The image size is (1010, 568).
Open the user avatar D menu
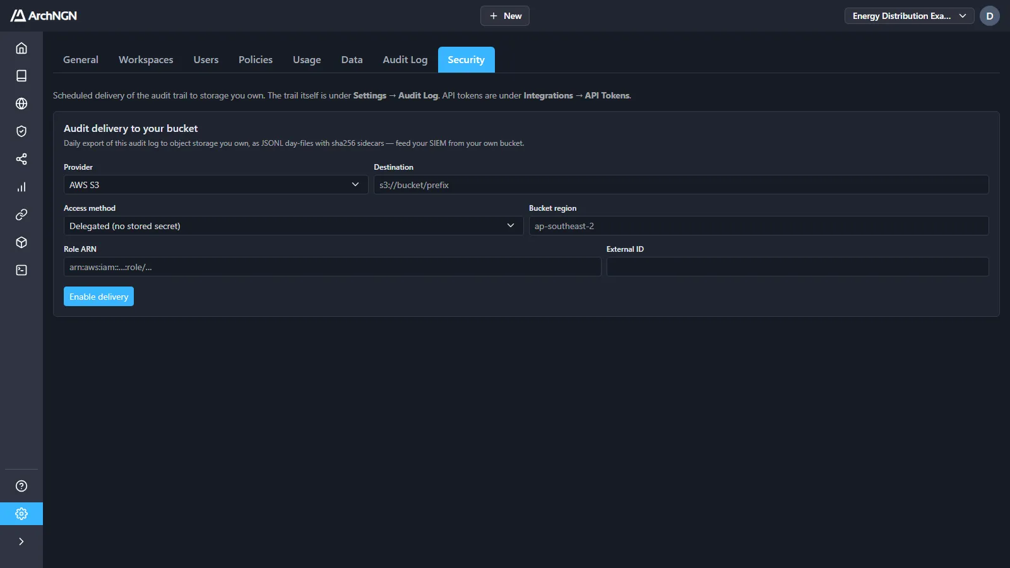coord(990,16)
